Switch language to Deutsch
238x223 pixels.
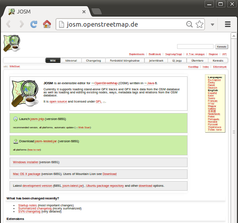pyautogui.click(x=212, y=88)
